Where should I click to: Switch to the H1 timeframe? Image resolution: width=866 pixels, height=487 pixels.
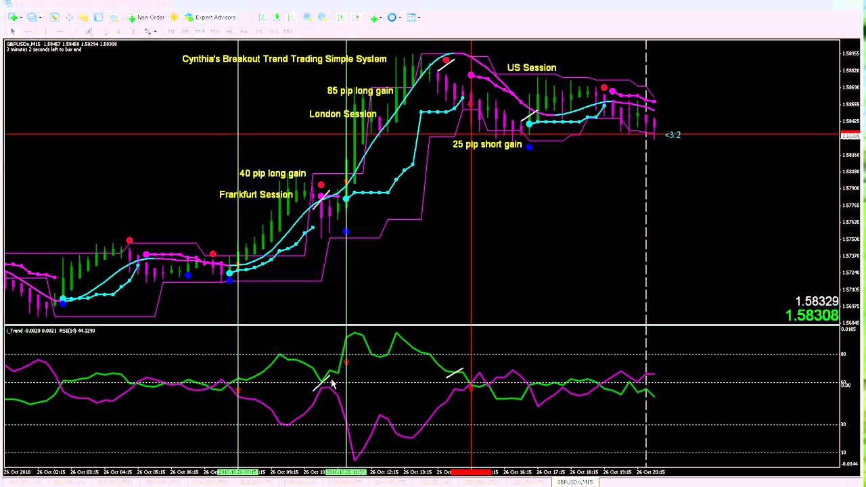[x=230, y=32]
